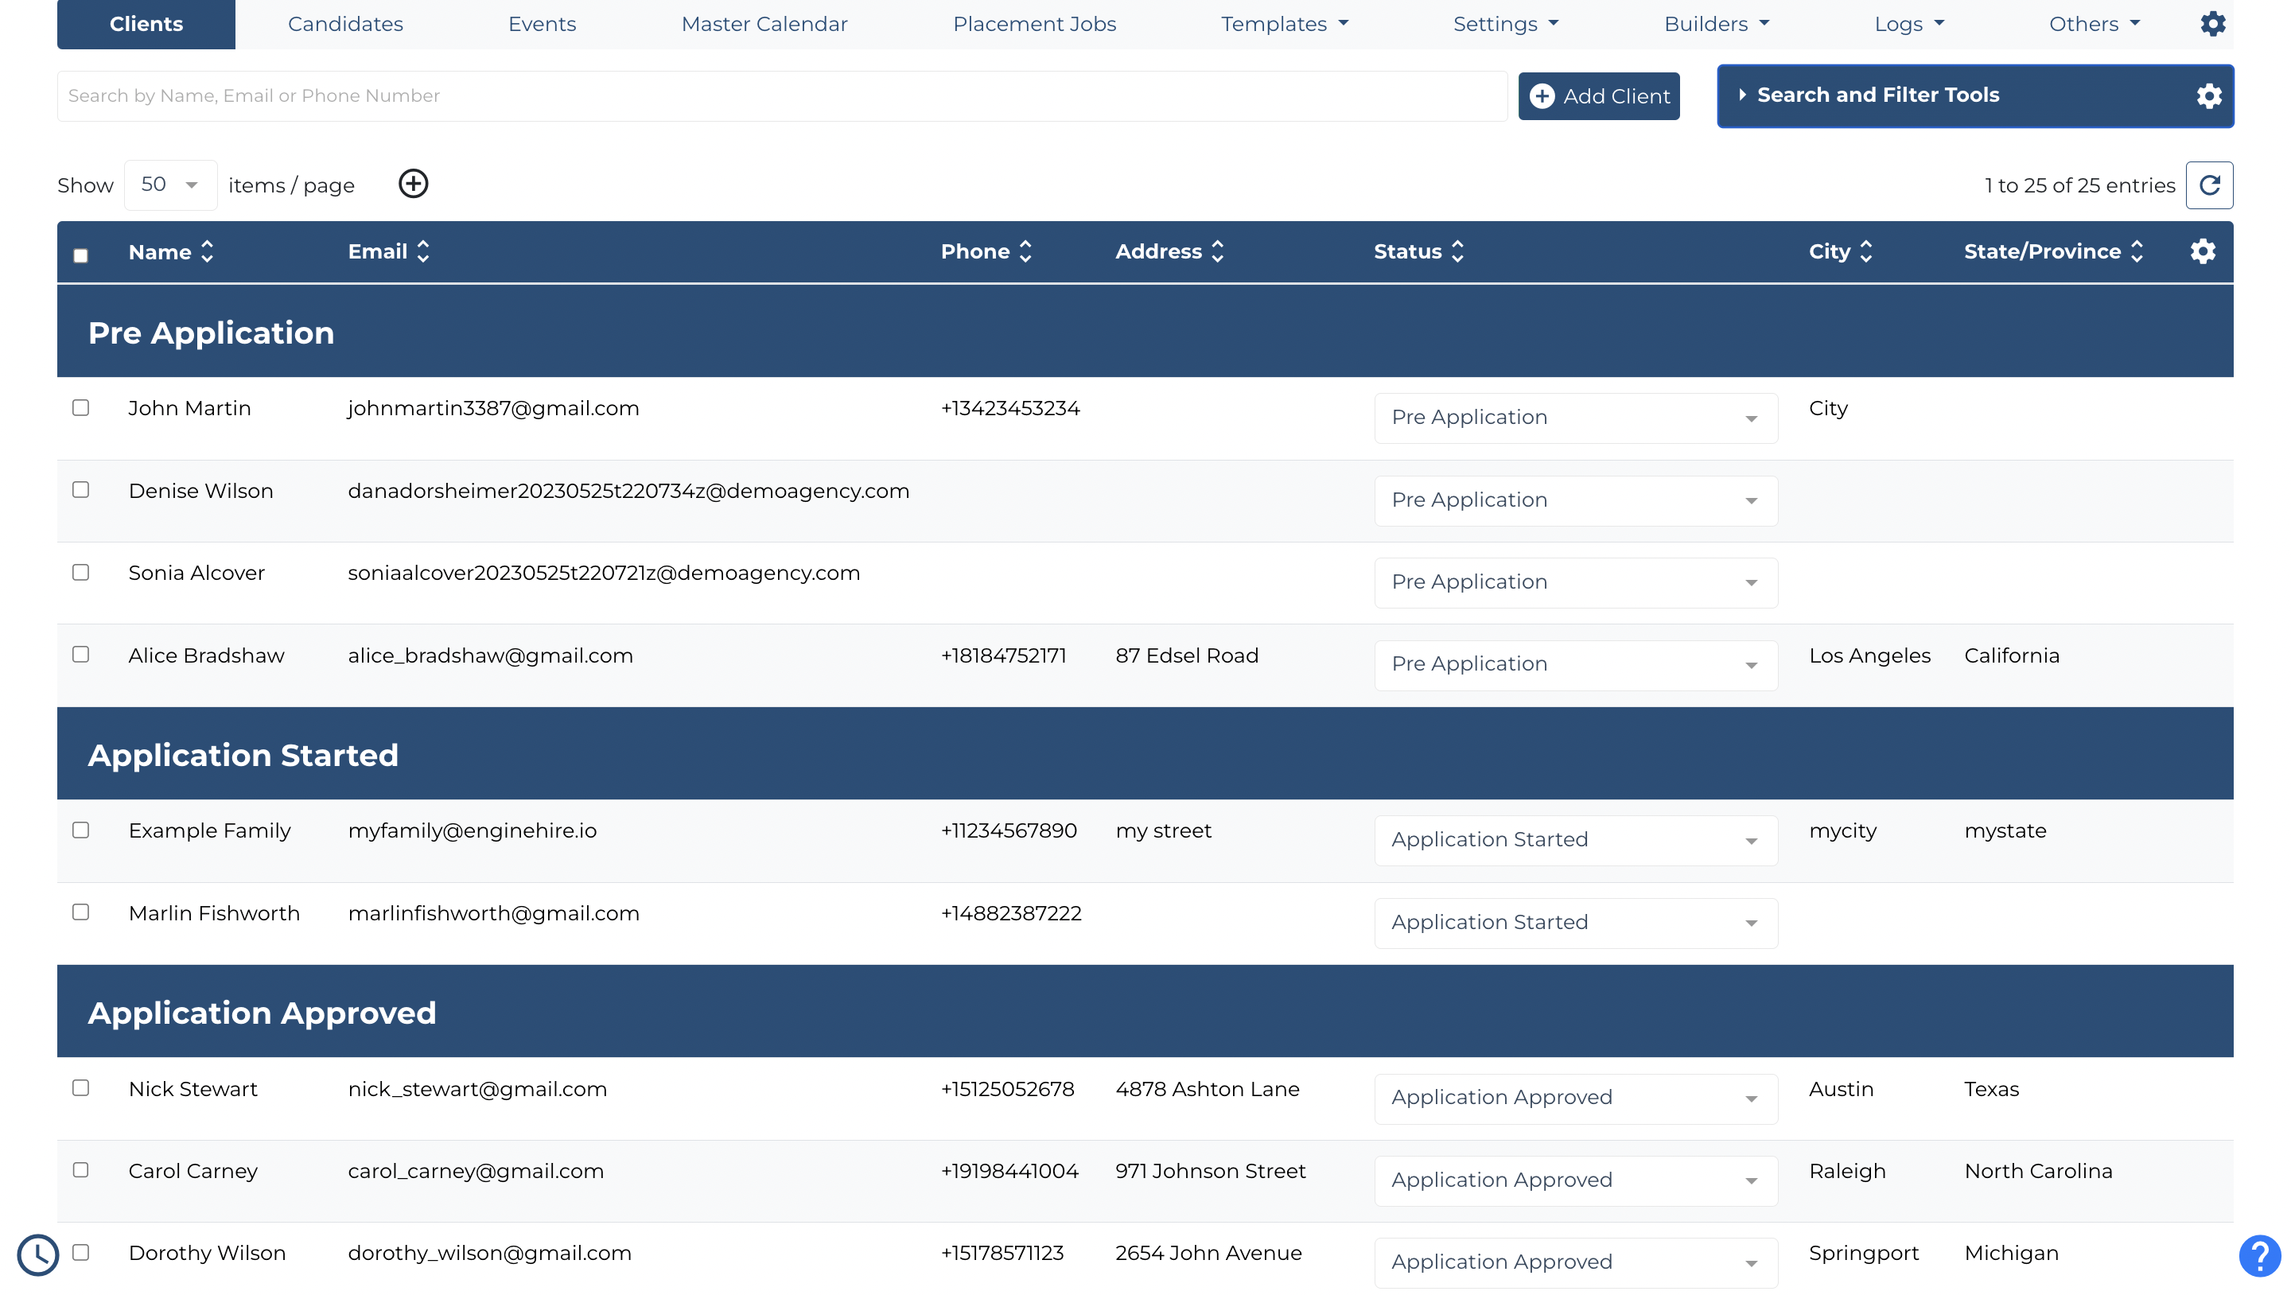
Task: Click the North Carolina state cell
Action: point(2037,1172)
